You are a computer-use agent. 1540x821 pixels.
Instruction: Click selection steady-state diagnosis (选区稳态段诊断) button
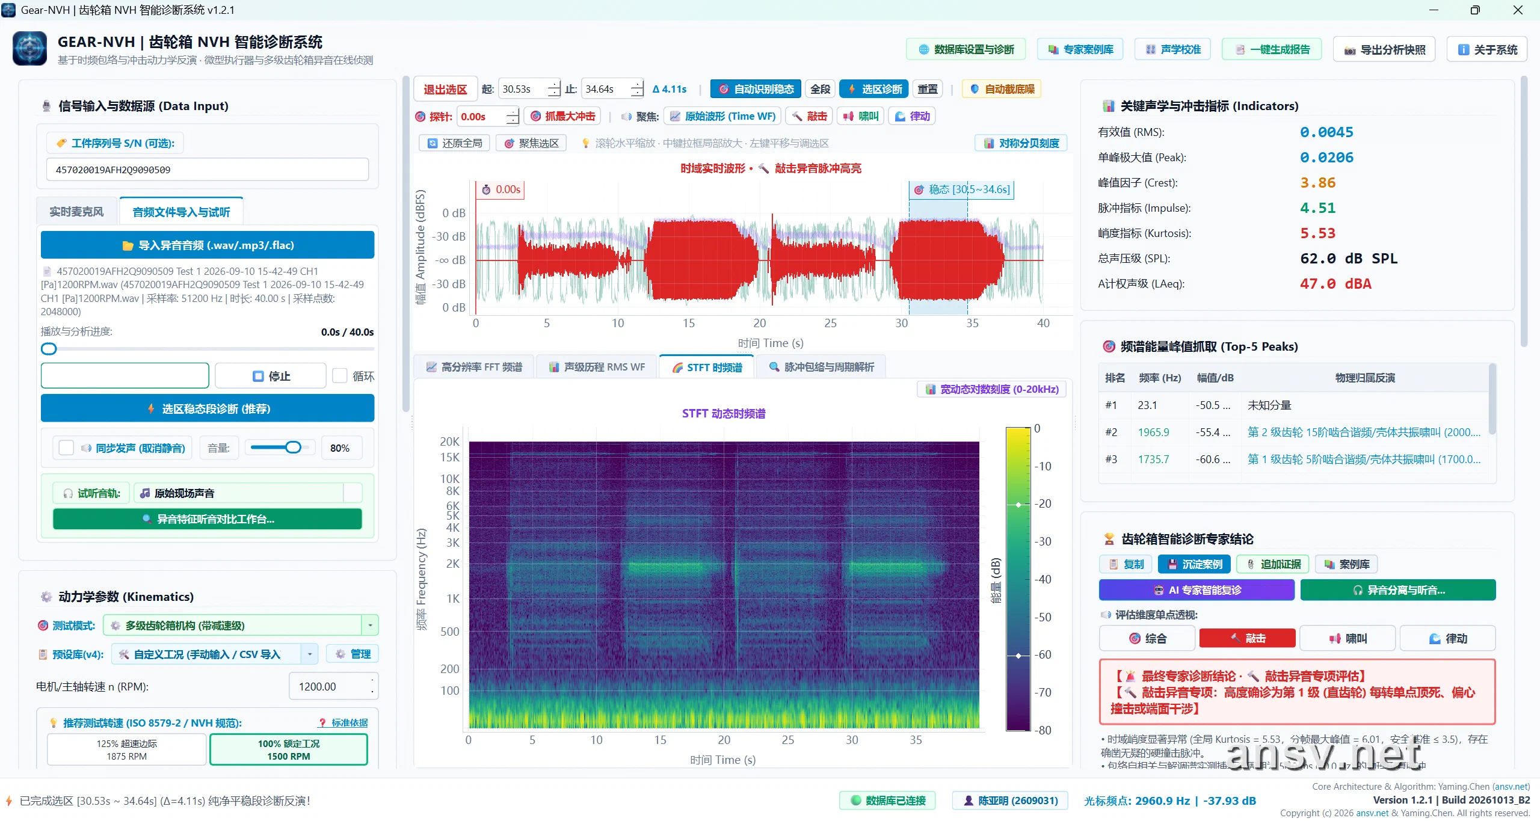208,409
